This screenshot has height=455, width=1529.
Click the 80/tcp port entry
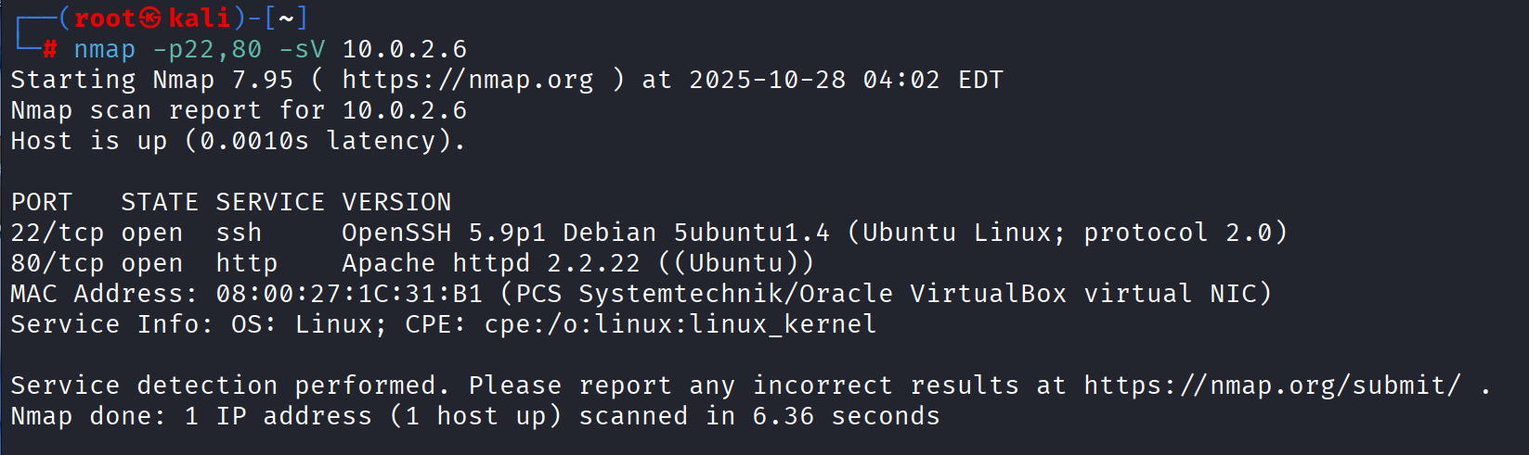tap(57, 263)
